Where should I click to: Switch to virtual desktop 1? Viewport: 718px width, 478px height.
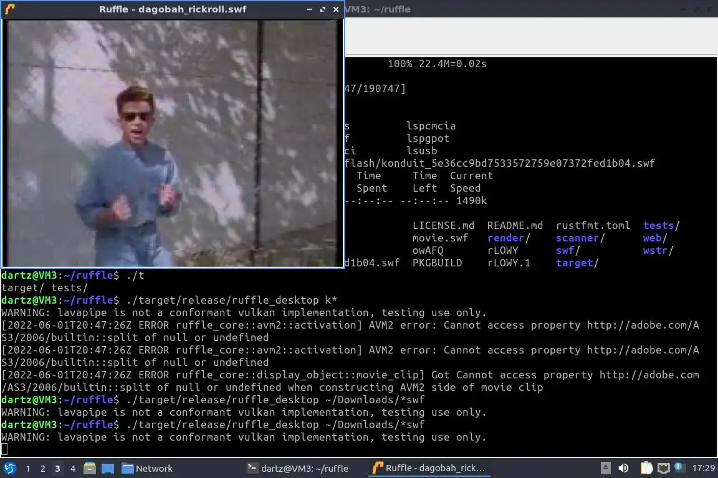28,469
